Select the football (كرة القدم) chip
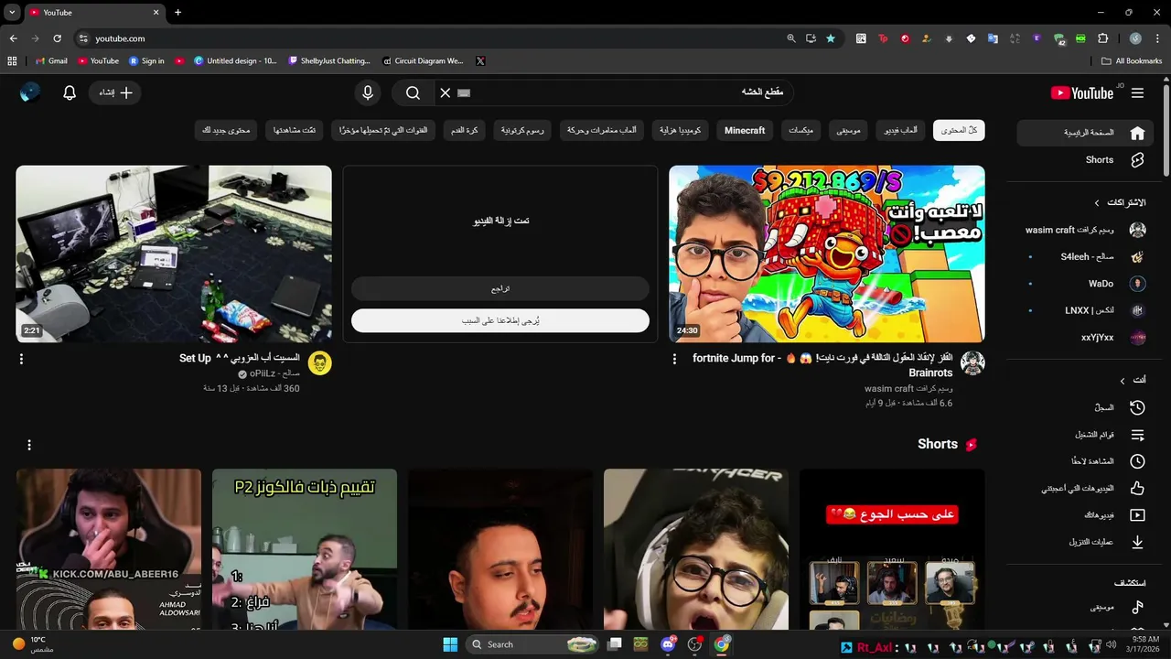1171x659 pixels. tap(465, 131)
